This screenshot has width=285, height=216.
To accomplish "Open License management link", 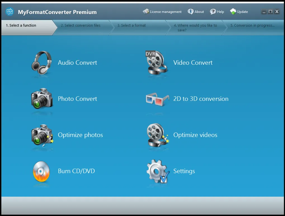I will click(x=166, y=12).
